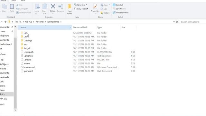Click springdemo in the address path
Screen dimensions: 206x116
[53, 22]
